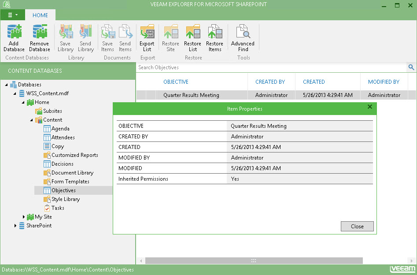Dismiss Item Properties with the X button
Screen dimensions: 417x275
click(369, 107)
